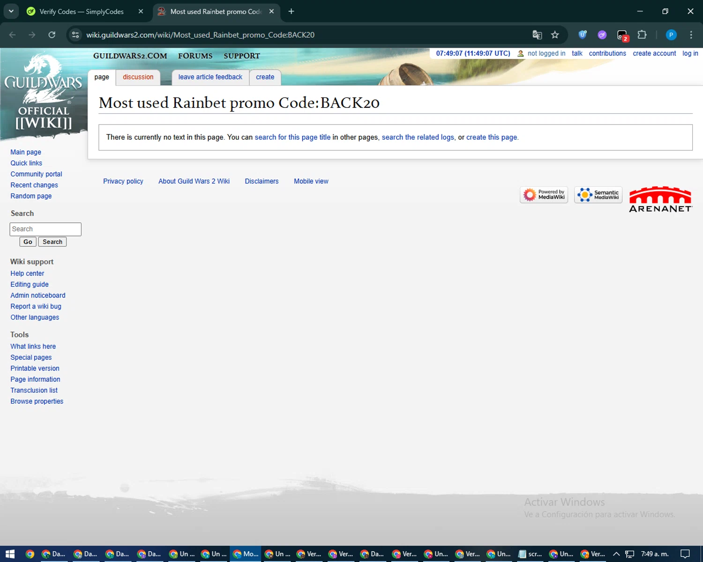Click 'search the related logs' link

[x=418, y=137]
